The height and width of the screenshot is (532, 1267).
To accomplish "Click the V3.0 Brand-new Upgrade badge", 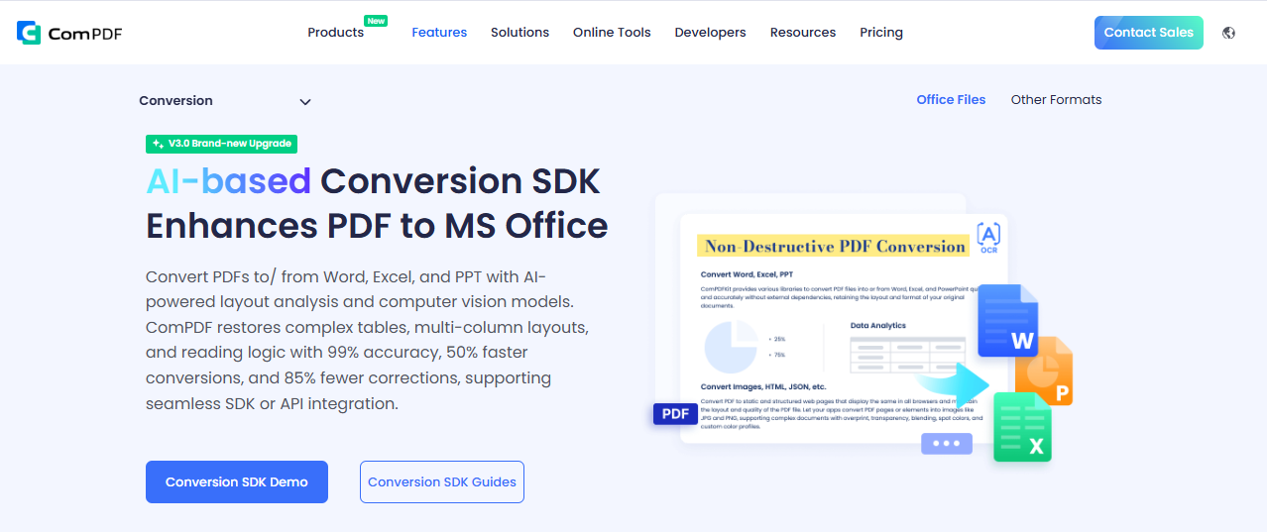I will point(221,144).
